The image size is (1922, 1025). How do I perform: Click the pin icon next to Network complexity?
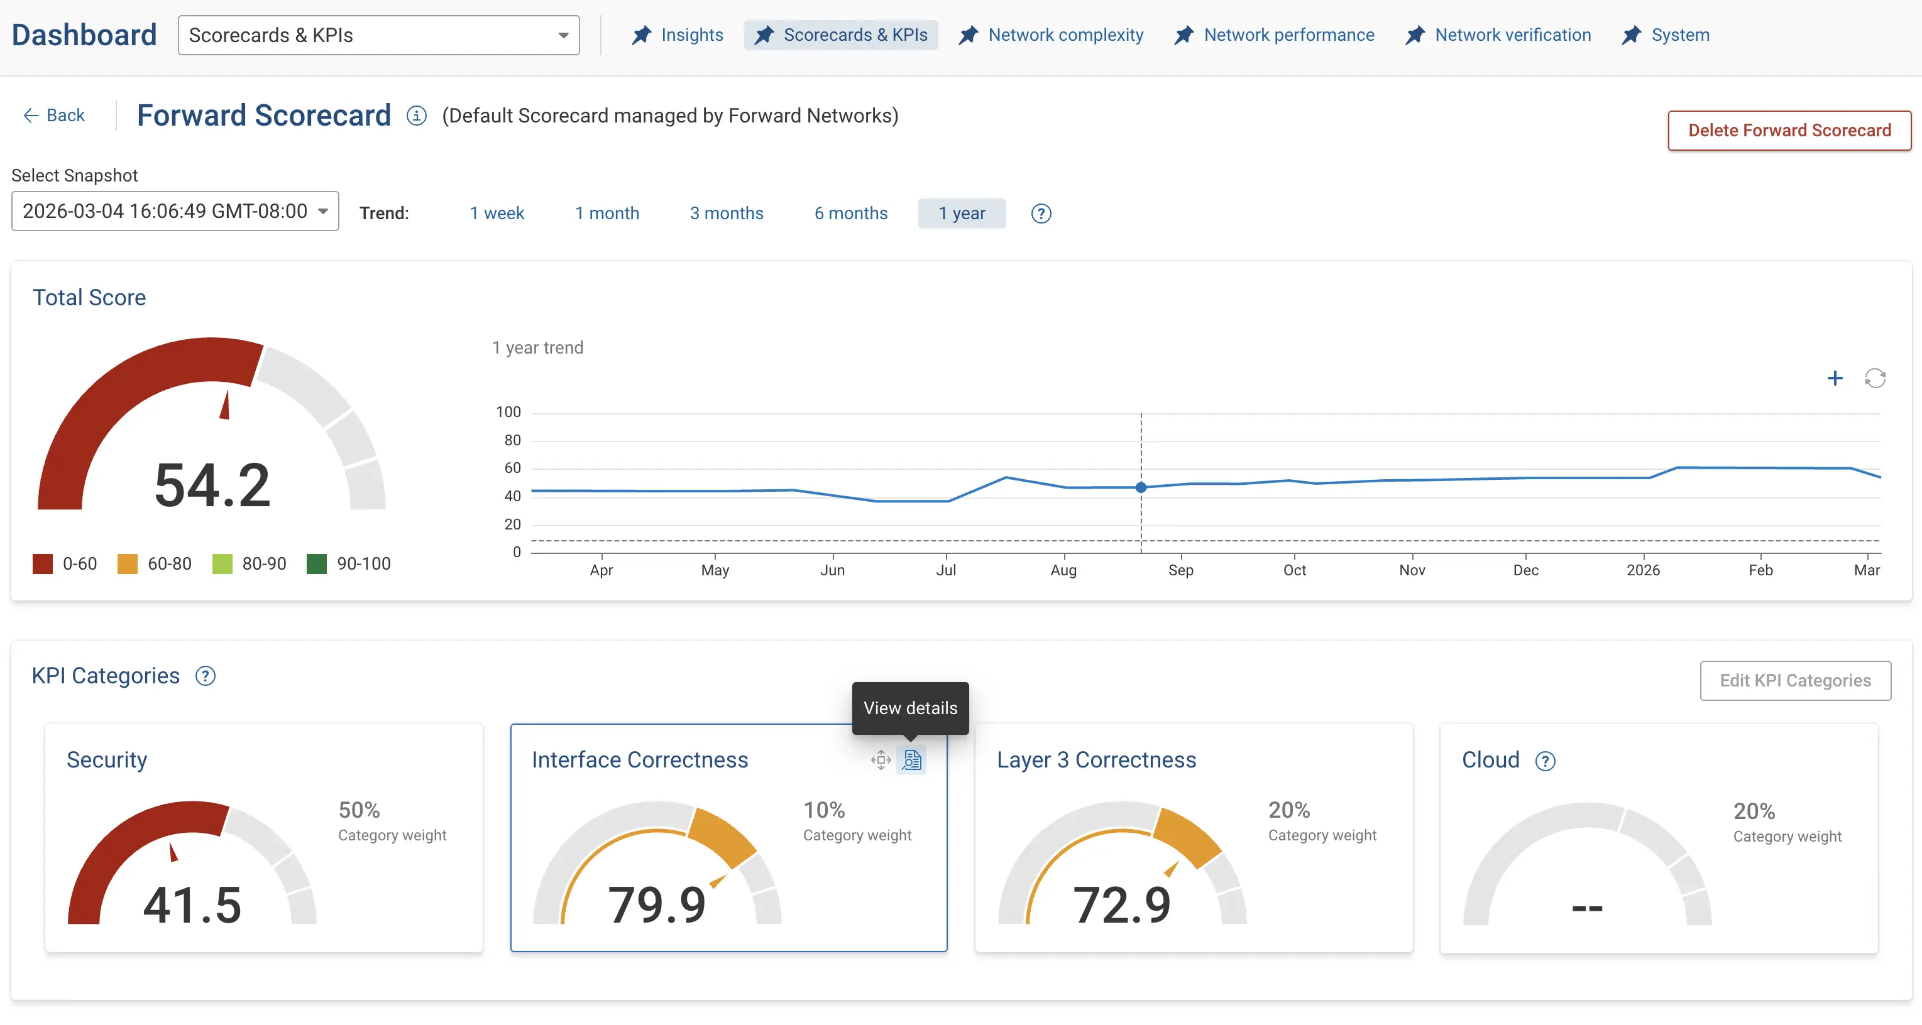[968, 35]
